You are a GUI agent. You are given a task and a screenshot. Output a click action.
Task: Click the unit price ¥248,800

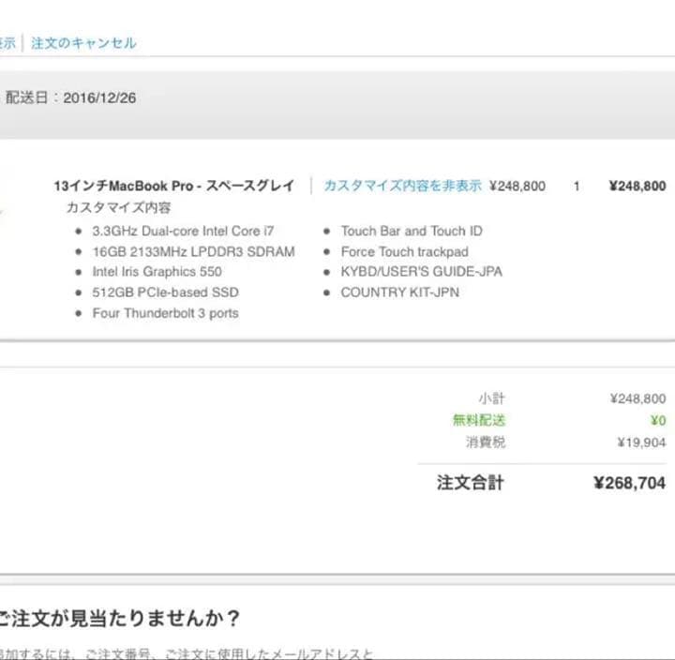(517, 186)
